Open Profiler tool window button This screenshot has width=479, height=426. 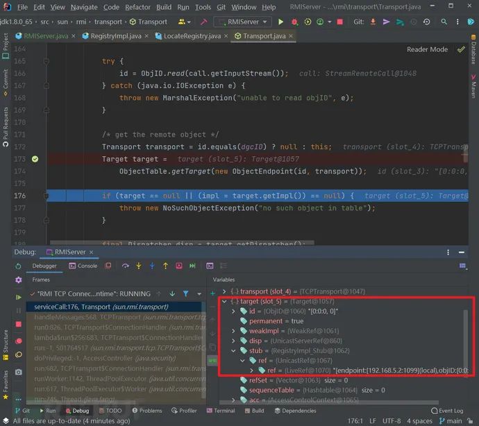pos(184,411)
